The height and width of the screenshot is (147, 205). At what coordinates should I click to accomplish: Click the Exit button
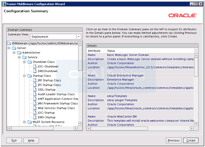[x=14, y=140]
